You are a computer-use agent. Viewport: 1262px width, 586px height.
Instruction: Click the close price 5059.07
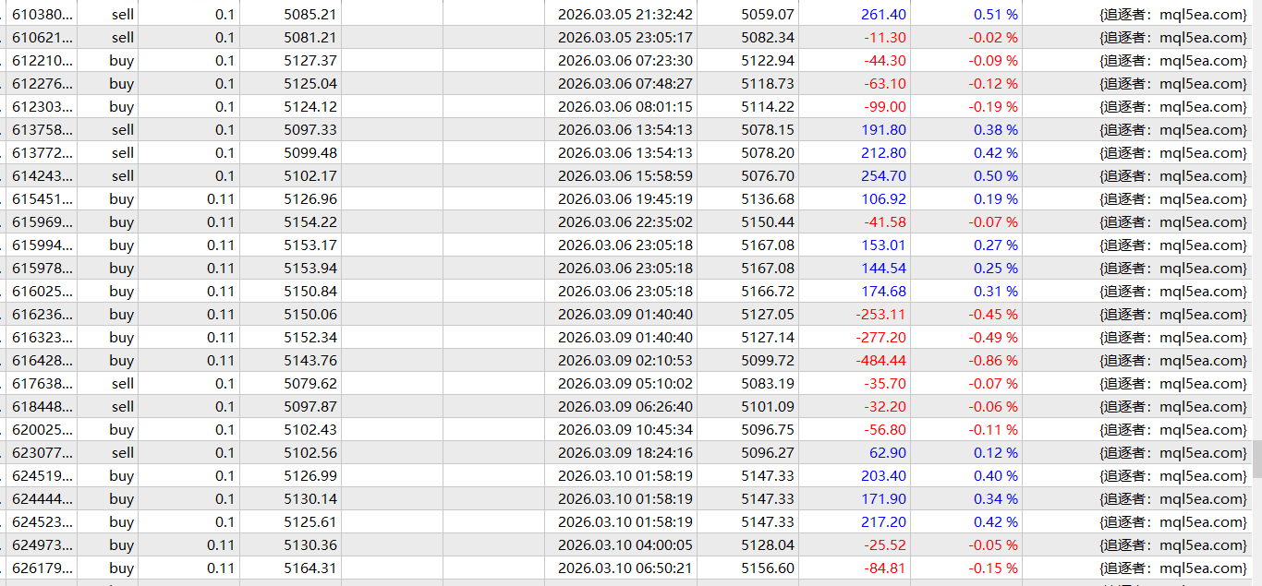[767, 15]
